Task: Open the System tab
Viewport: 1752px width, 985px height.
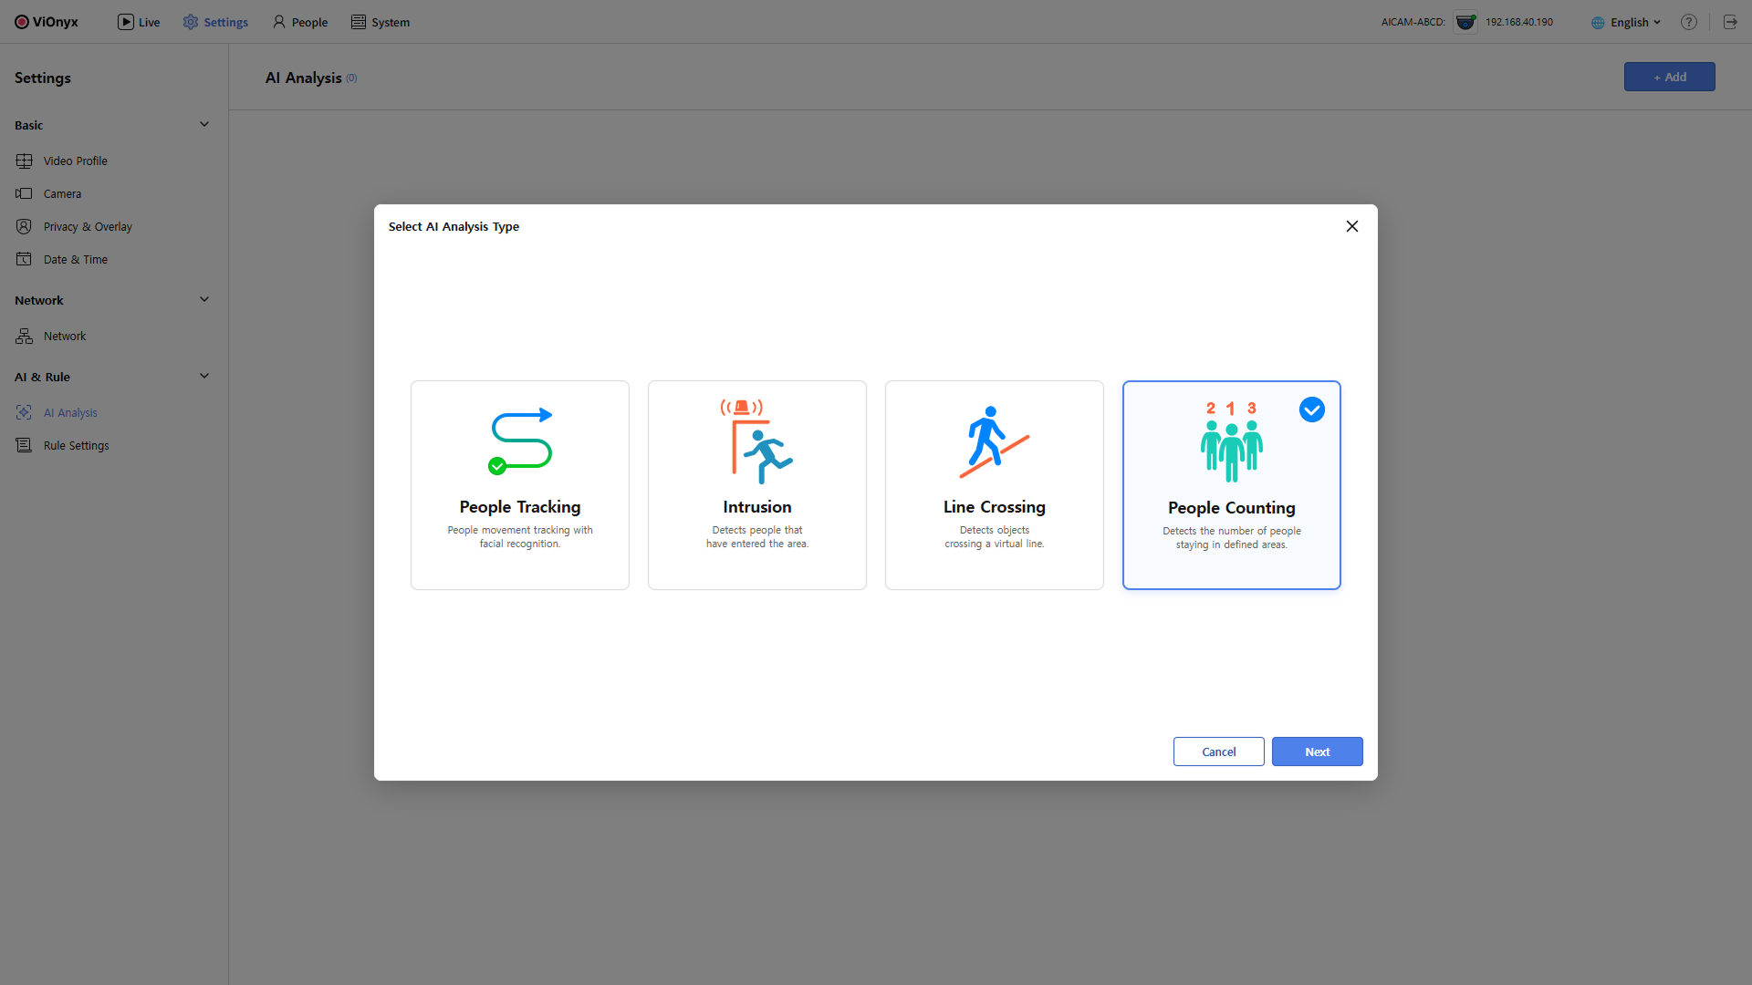Action: click(381, 22)
